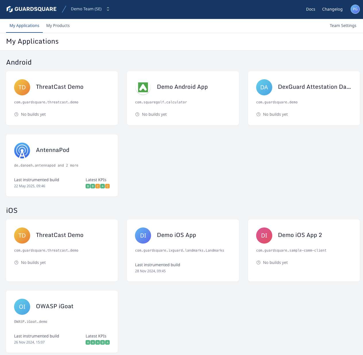Click the first B KPI badge on AntennaPod
Image resolution: width=363 pixels, height=355 pixels.
click(88, 186)
